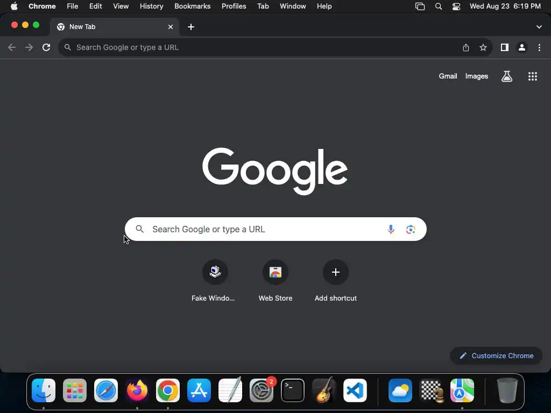Screen dimensions: 551x413
Task: Open Chrome's three-dot menu
Action: click(539, 47)
